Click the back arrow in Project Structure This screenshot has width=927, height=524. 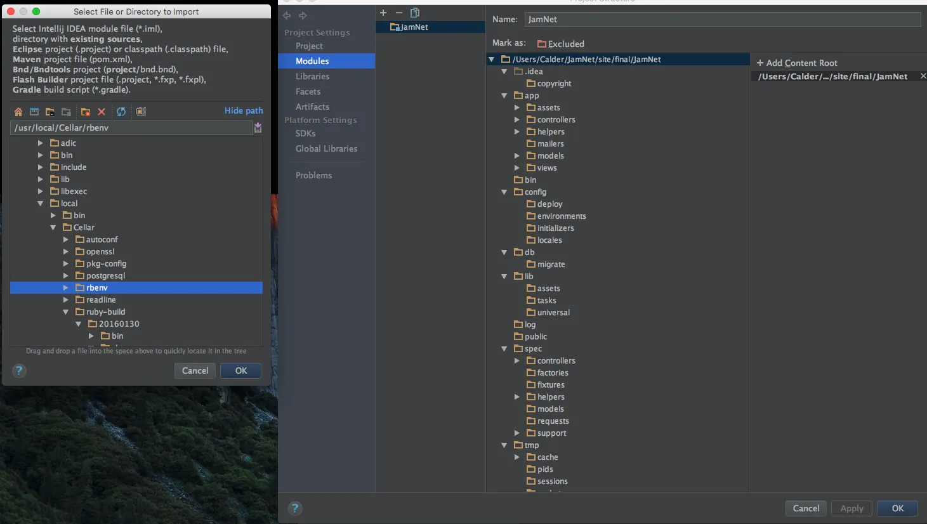coord(287,15)
